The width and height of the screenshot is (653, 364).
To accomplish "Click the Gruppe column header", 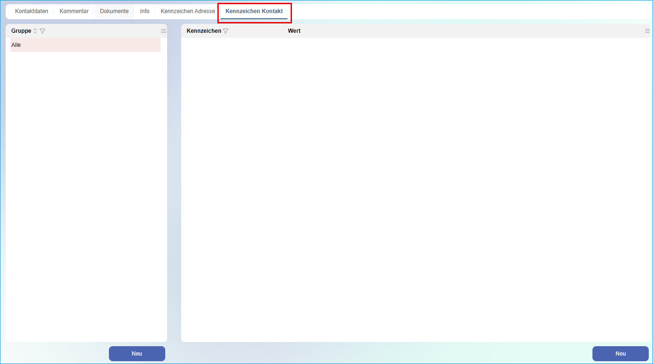I will point(21,31).
